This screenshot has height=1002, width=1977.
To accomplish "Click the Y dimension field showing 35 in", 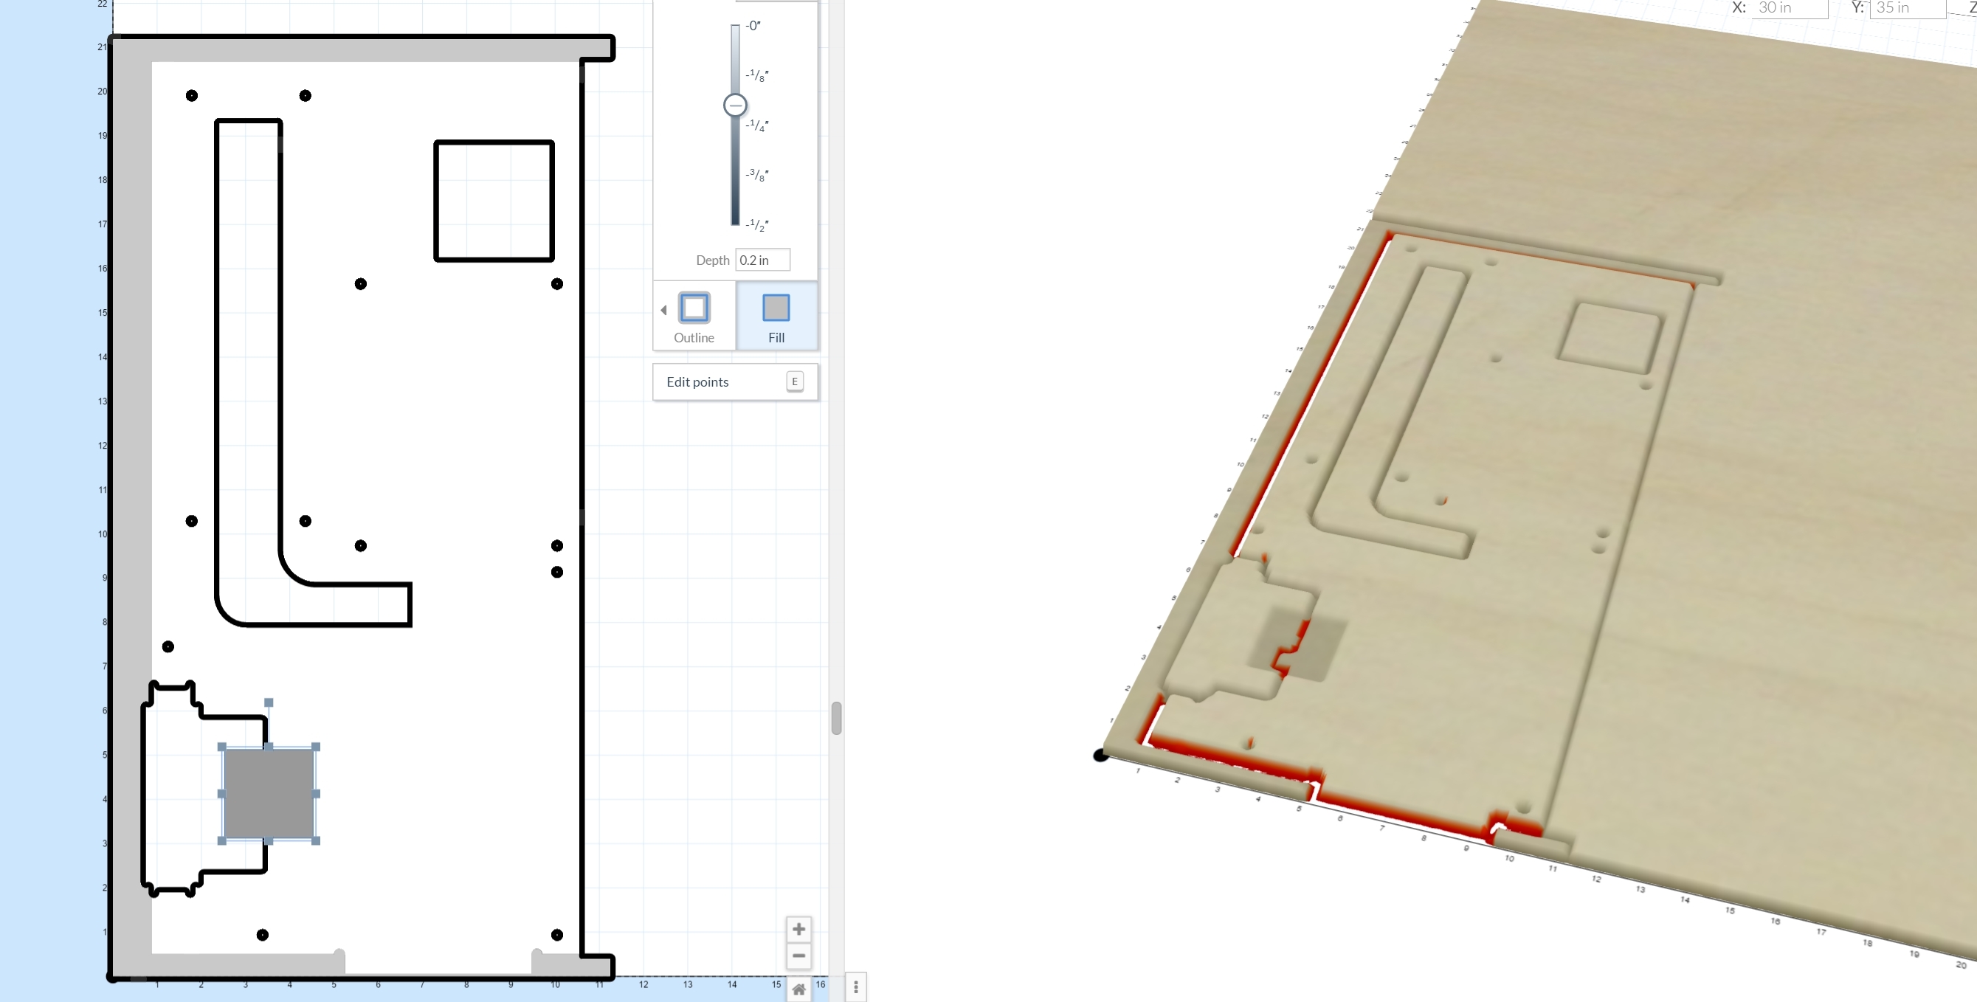I will pyautogui.click(x=1906, y=7).
